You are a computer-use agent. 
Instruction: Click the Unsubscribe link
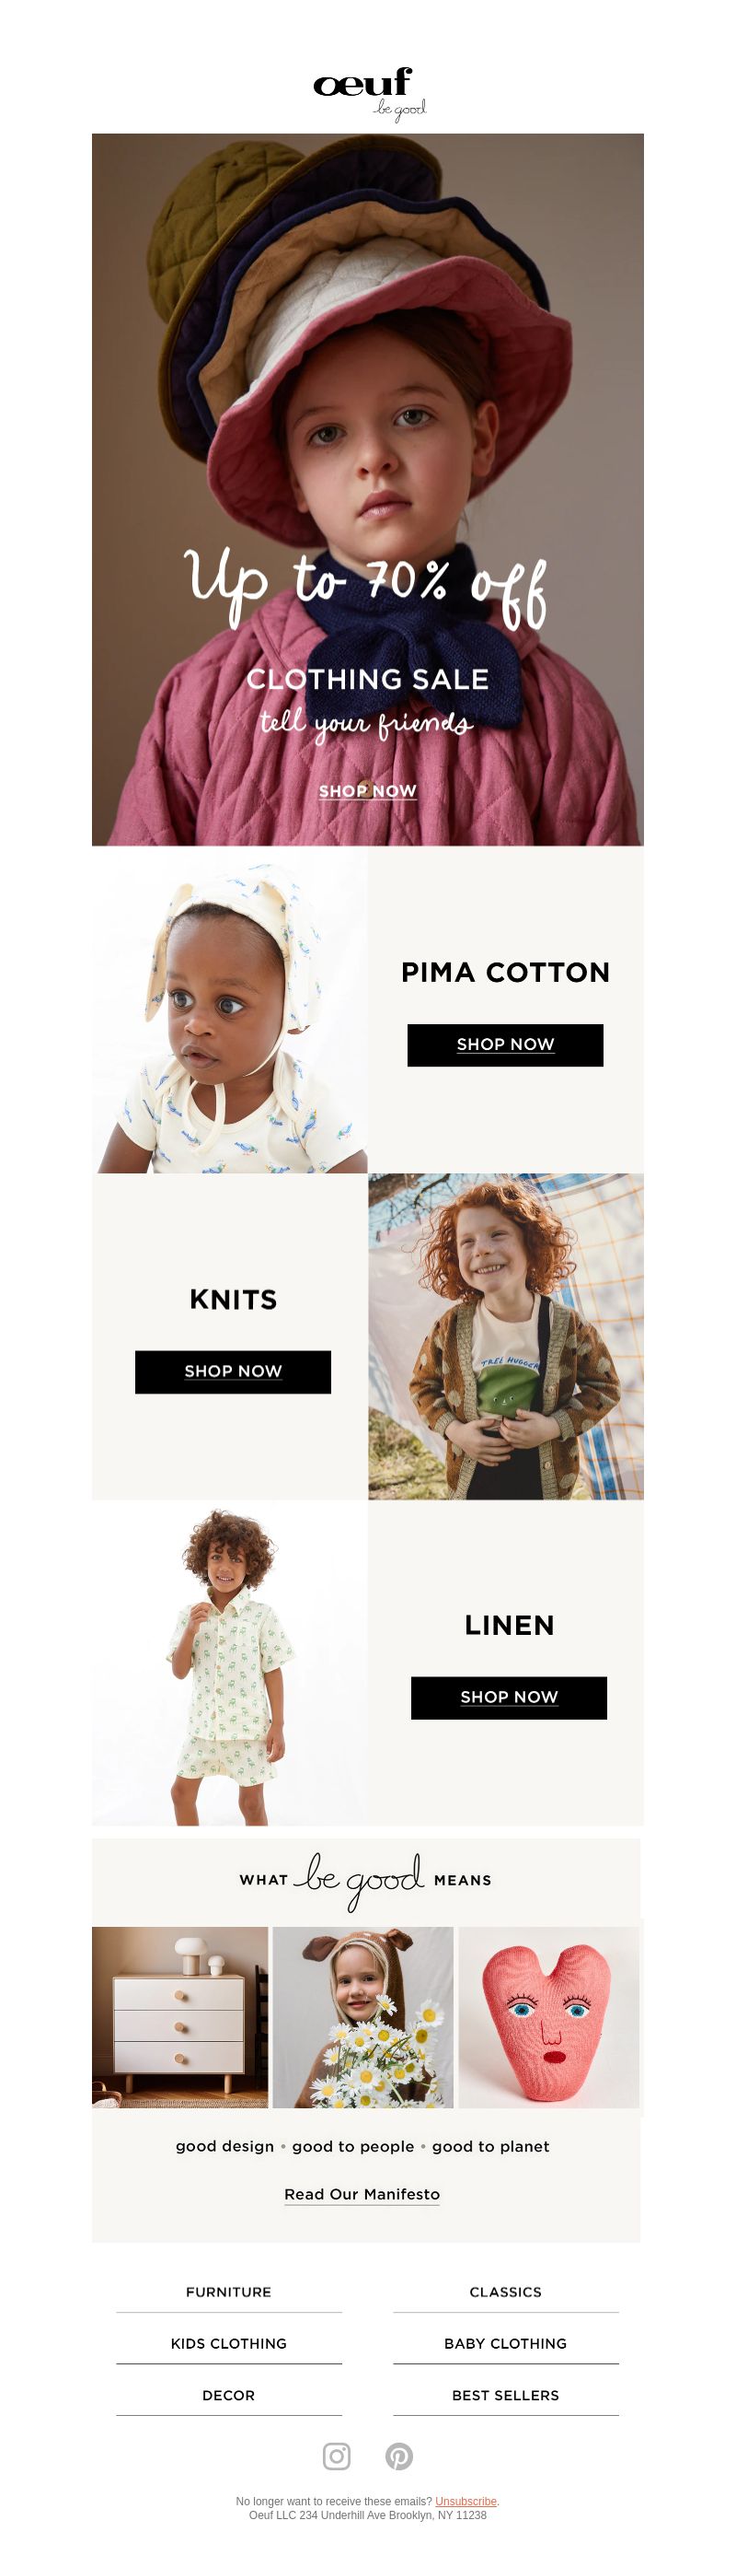click(x=466, y=2502)
